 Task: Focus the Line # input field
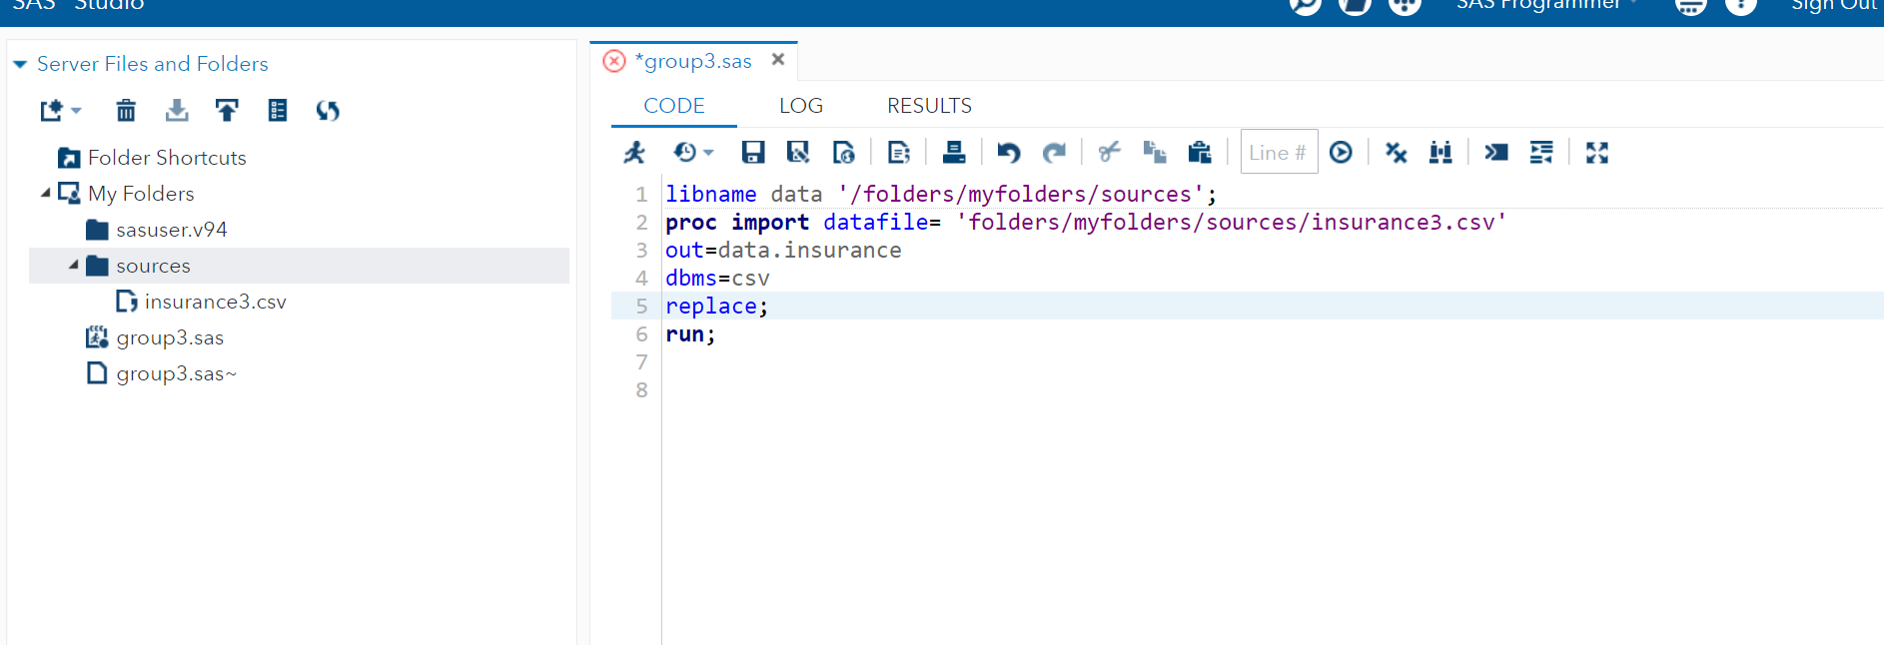point(1279,152)
